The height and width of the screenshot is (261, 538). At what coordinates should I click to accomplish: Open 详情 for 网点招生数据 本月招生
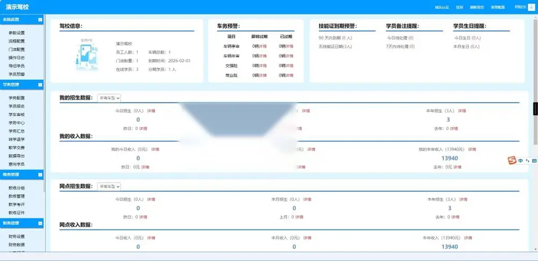(307, 199)
